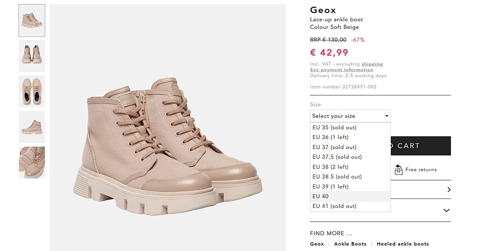This screenshot has height=251, width=489.
Task: Click the Add to Cart button
Action: (x=421, y=146)
